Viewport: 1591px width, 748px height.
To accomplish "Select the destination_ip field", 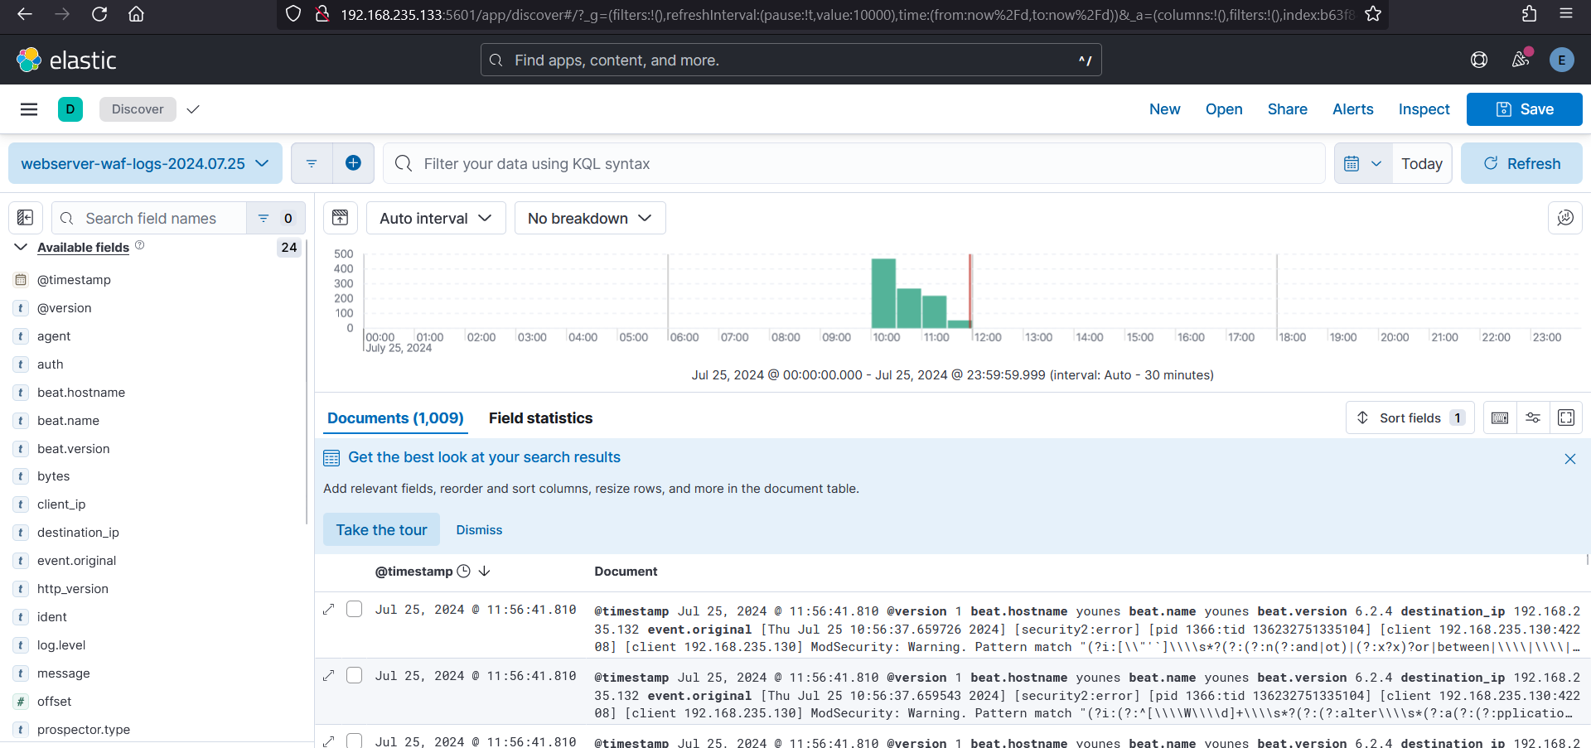I will (78, 532).
